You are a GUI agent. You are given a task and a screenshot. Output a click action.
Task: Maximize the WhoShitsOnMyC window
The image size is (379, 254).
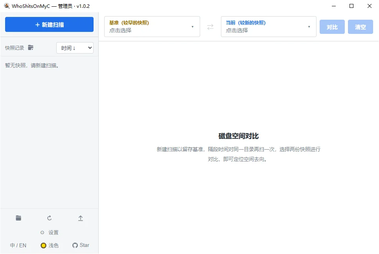pyautogui.click(x=351, y=6)
